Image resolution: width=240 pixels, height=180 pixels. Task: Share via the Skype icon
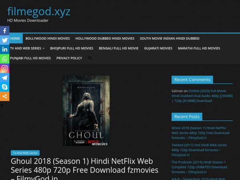tap(4, 87)
